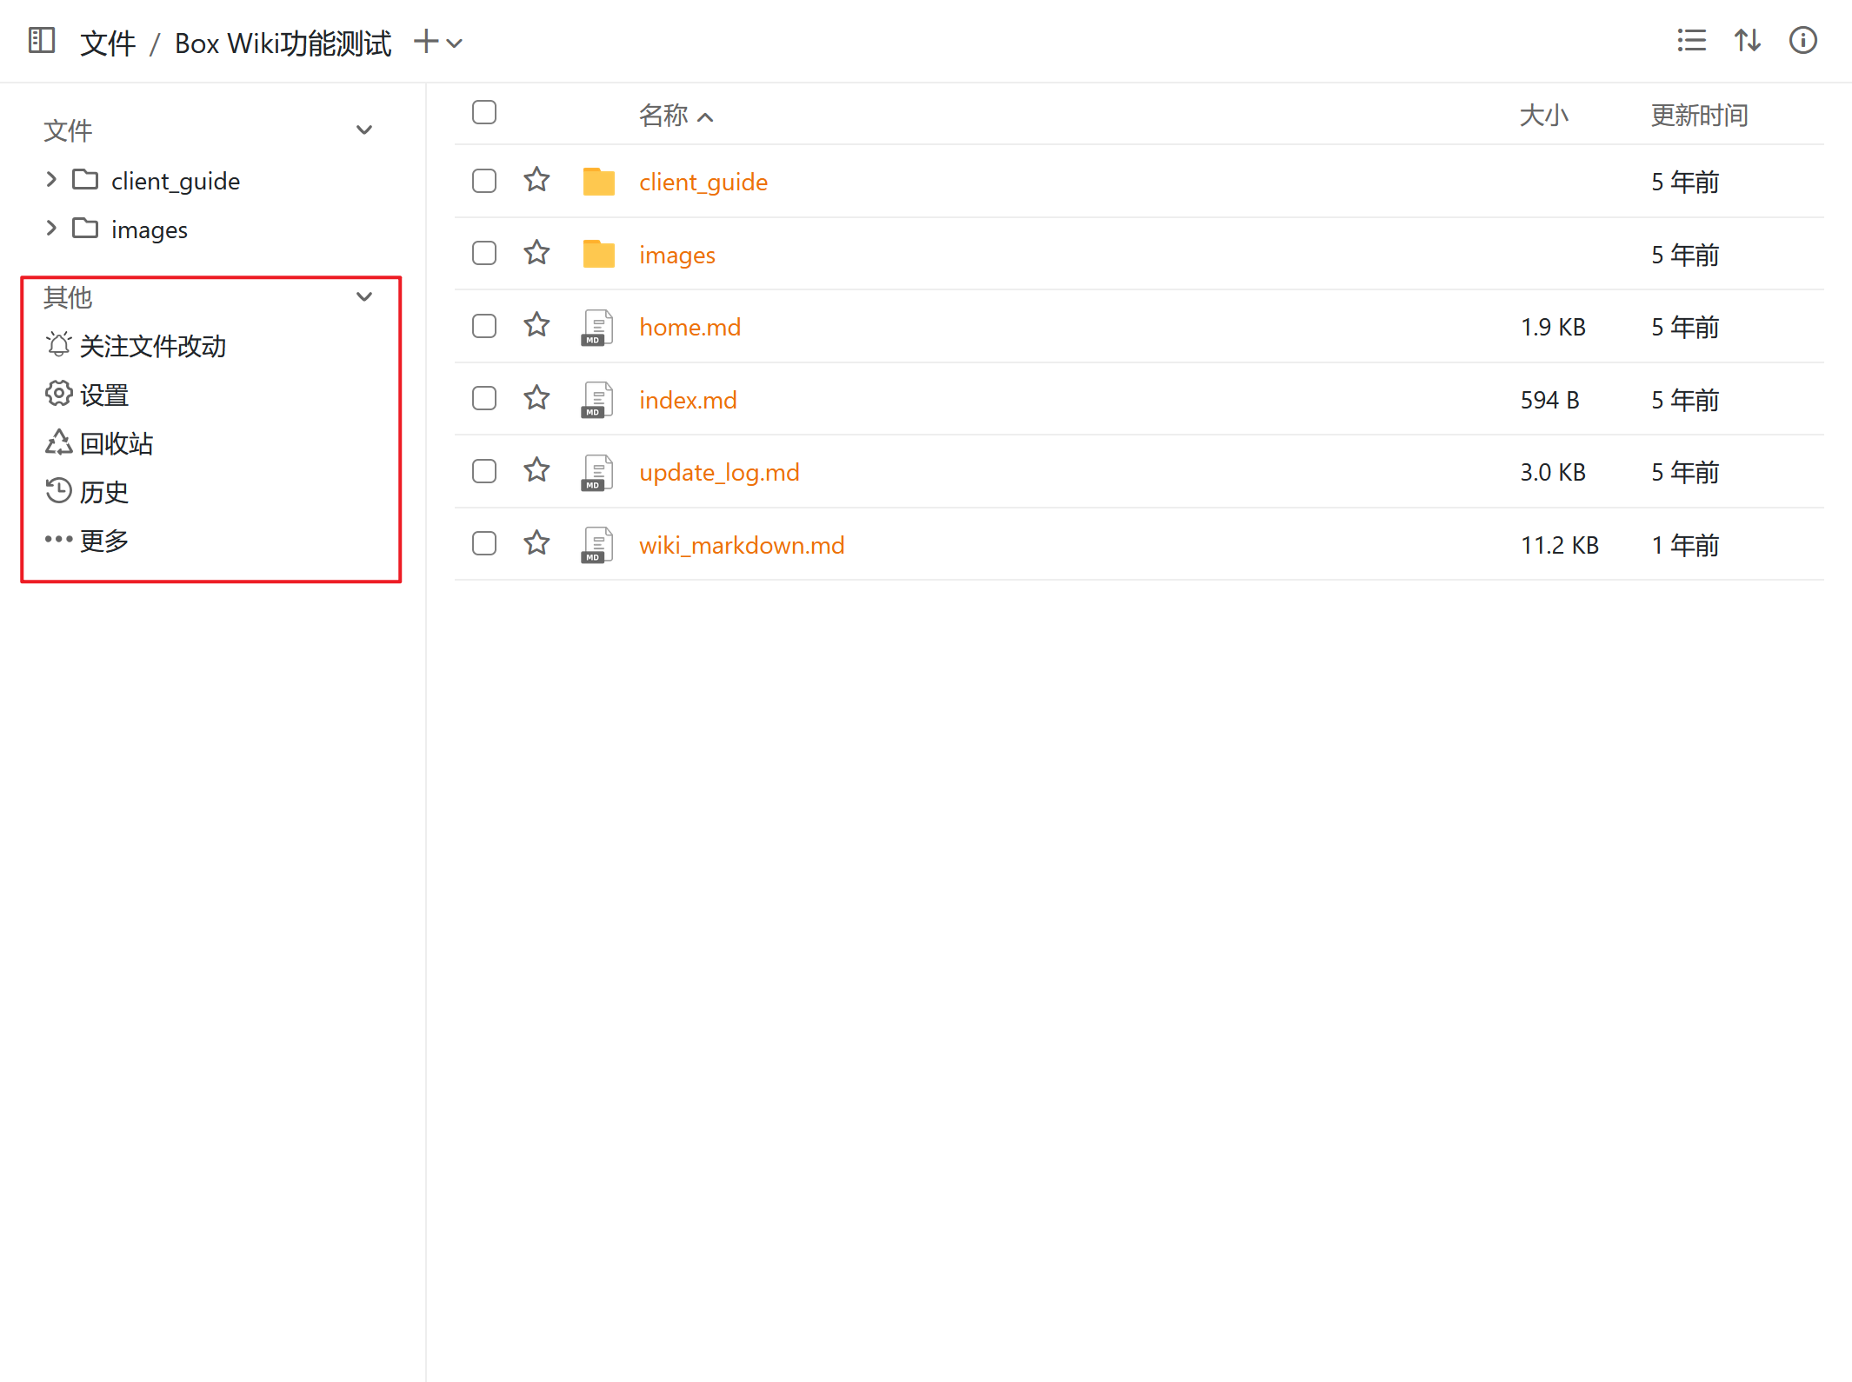Viewport: 1852px width, 1382px height.
Task: Open 设置 settings in sidebar
Action: [103, 395]
